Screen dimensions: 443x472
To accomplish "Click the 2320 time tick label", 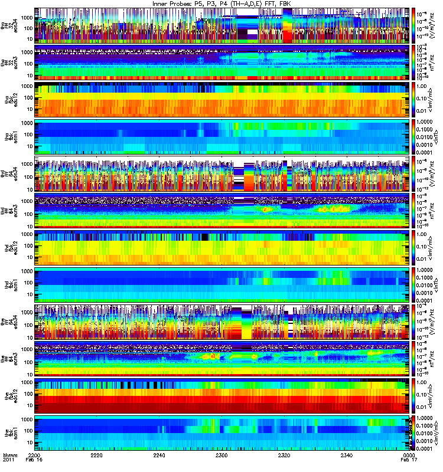I will (284, 455).
